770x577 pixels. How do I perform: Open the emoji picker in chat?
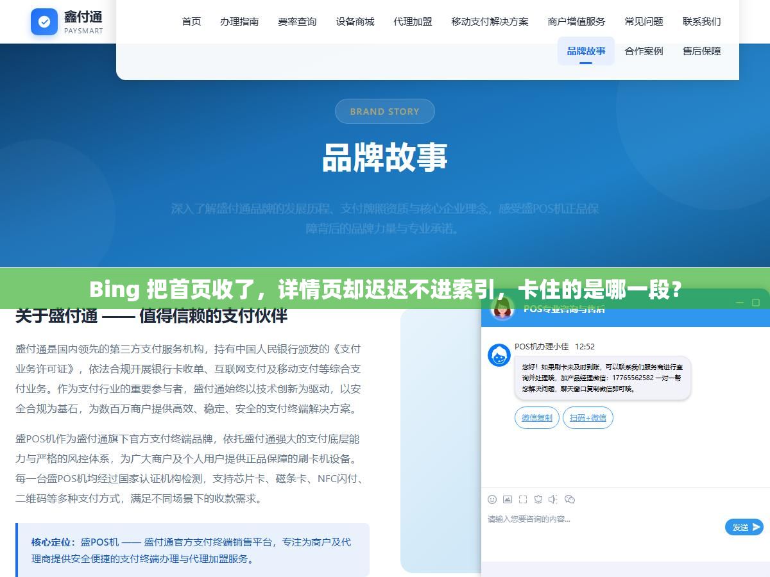coord(492,499)
